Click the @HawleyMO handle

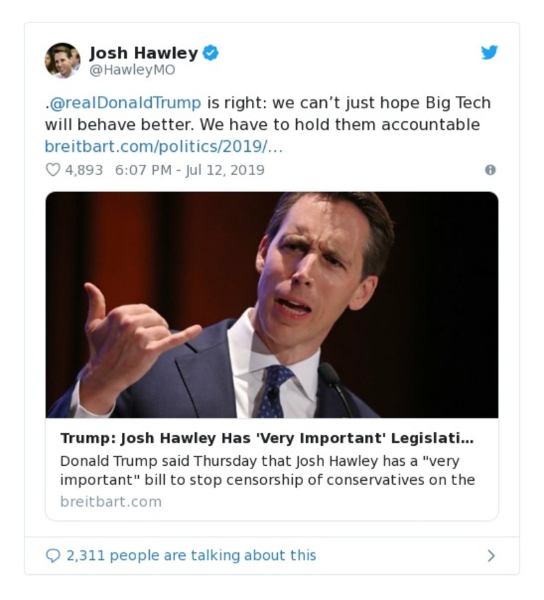(132, 69)
